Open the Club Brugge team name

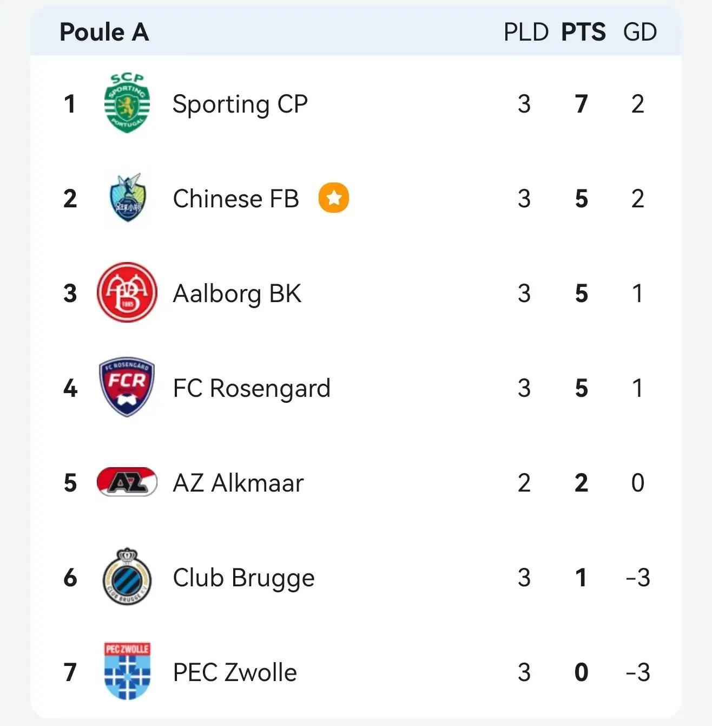point(243,578)
